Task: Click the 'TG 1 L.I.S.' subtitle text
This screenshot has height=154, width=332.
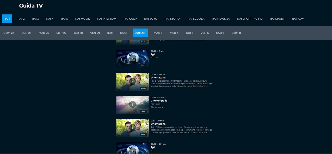Action: (155, 58)
